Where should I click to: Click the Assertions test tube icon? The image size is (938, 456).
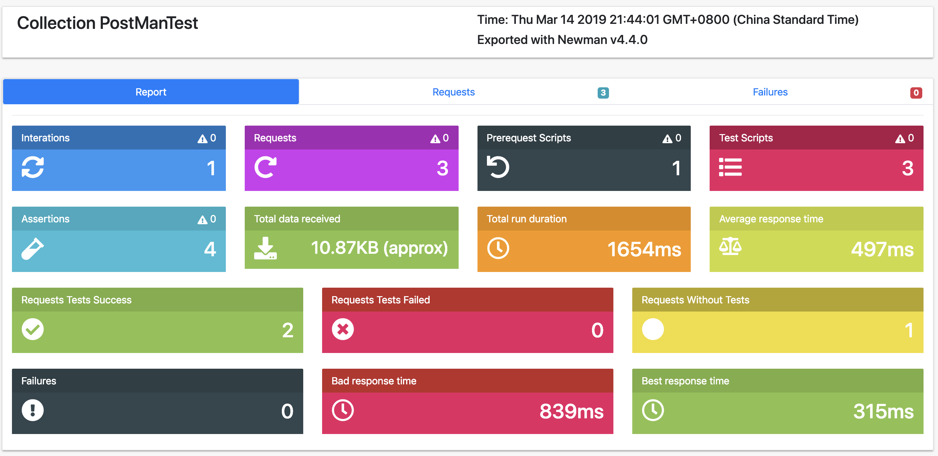pyautogui.click(x=33, y=249)
